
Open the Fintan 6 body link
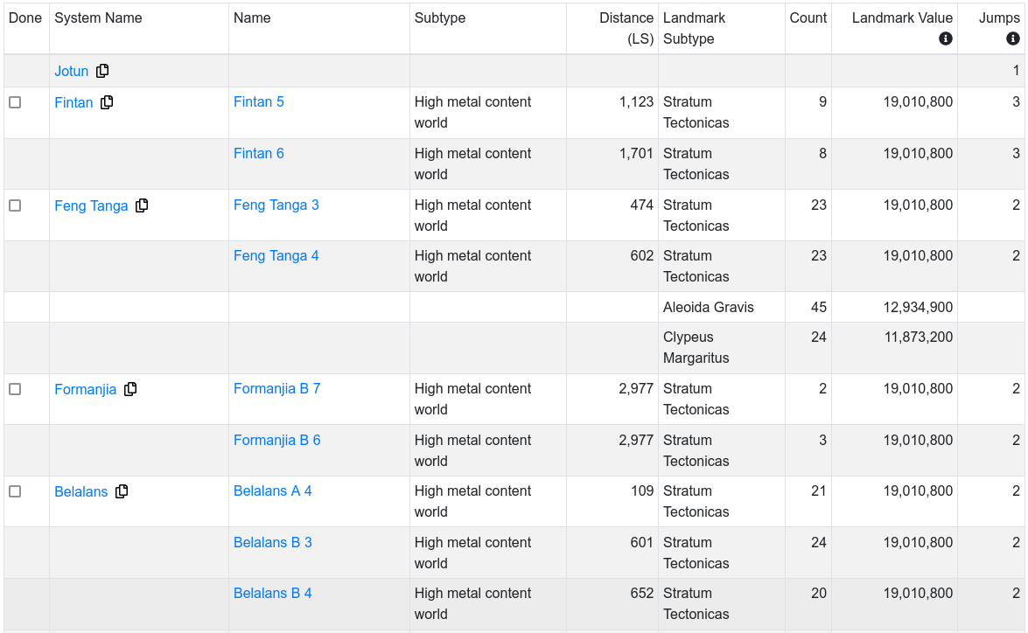point(258,153)
